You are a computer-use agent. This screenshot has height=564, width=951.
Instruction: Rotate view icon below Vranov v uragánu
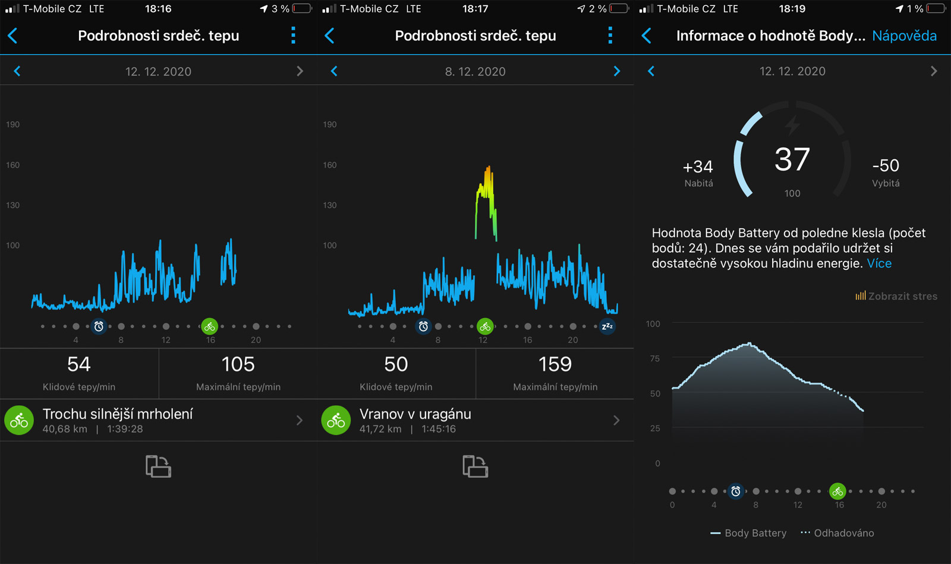pyautogui.click(x=475, y=467)
